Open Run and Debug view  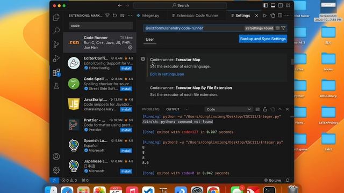click(56, 58)
